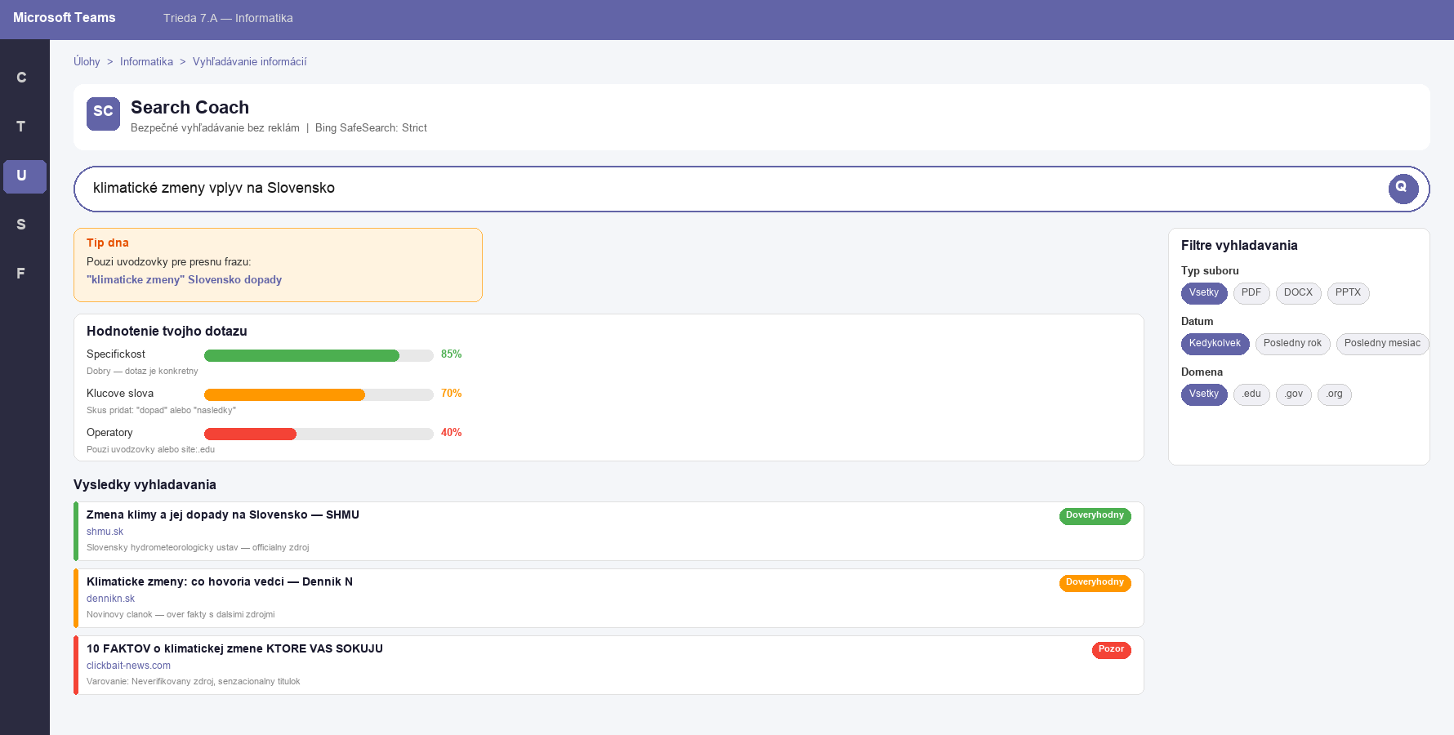Filter results to .org domain

click(x=1334, y=394)
